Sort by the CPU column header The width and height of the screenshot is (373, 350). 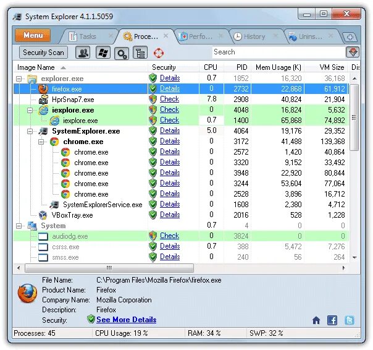click(211, 67)
